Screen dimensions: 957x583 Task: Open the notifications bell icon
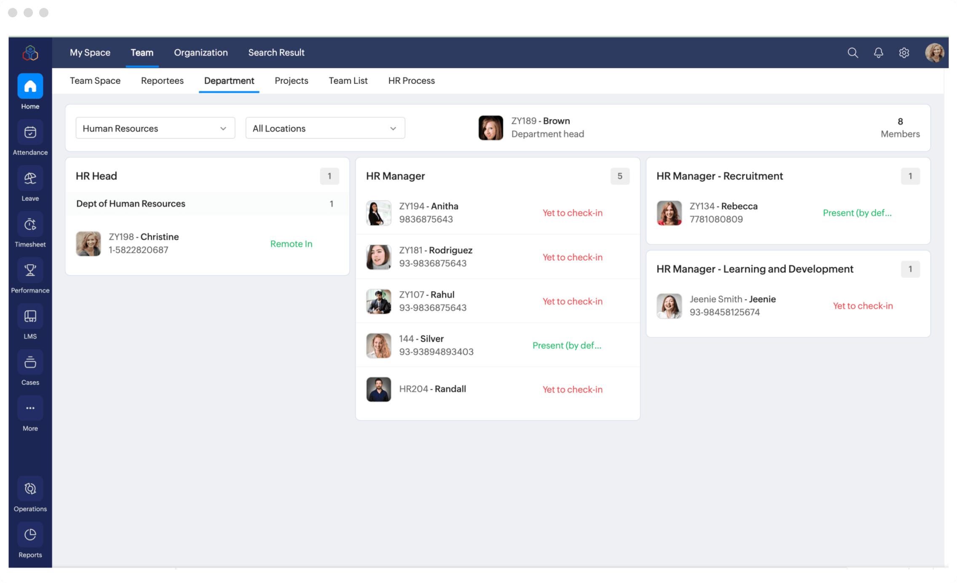878,53
